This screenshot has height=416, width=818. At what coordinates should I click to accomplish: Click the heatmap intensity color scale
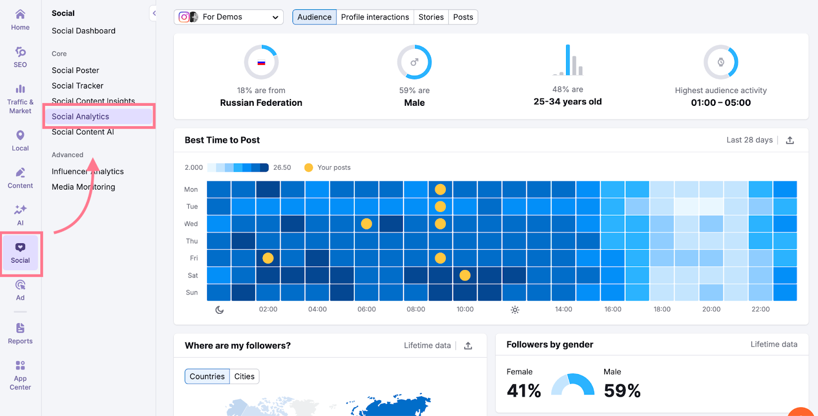(x=238, y=168)
